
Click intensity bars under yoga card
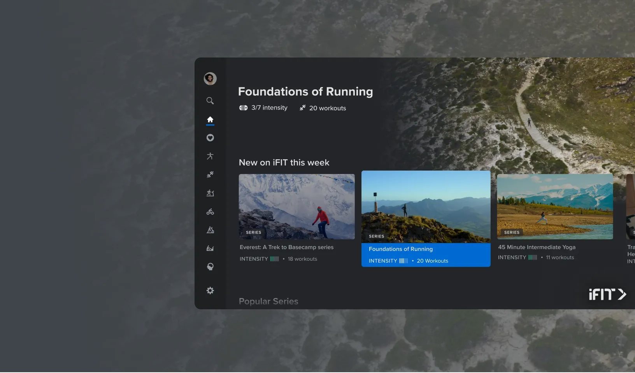pyautogui.click(x=533, y=257)
